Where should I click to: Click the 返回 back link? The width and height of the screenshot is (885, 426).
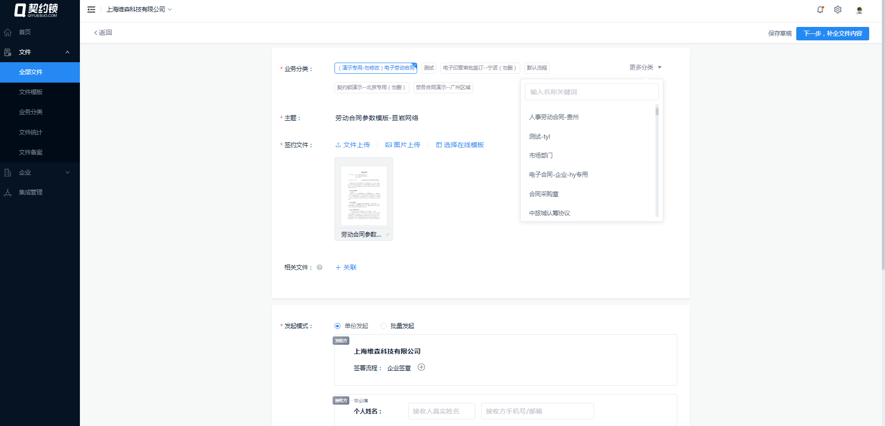pyautogui.click(x=103, y=32)
